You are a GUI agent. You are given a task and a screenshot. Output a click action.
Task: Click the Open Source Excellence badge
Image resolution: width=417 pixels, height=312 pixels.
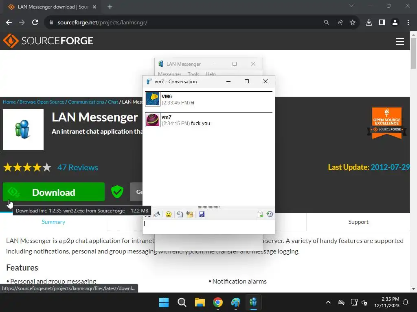click(x=387, y=123)
